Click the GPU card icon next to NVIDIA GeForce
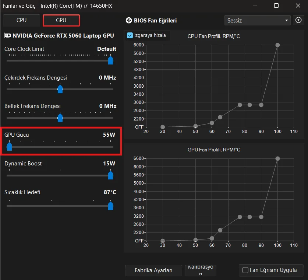This screenshot has width=308, height=280. pos(7,36)
